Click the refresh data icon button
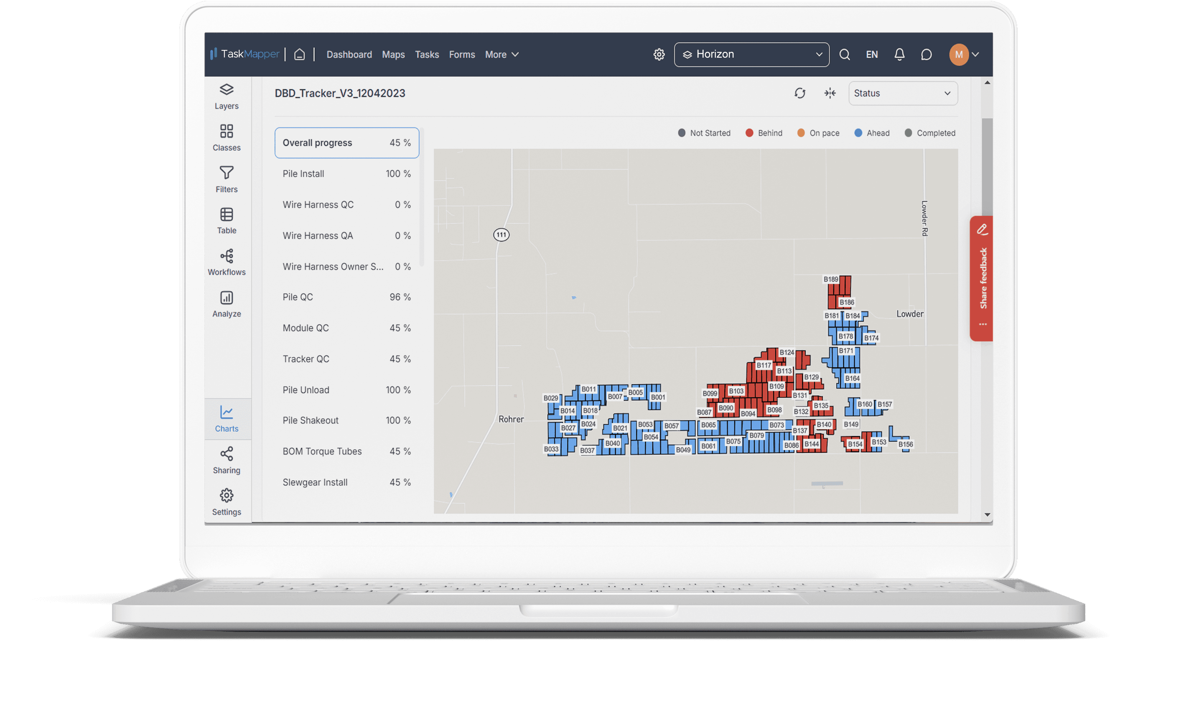Viewport: 1181px width, 719px height. 800,93
